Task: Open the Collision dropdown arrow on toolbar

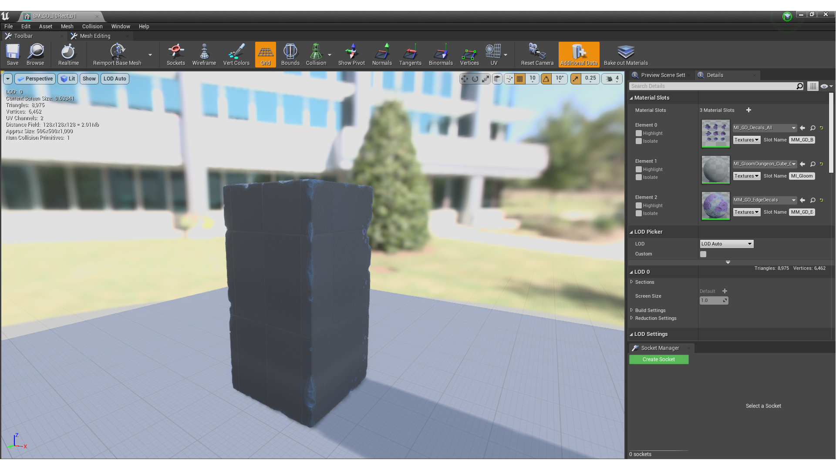Action: 330,55
